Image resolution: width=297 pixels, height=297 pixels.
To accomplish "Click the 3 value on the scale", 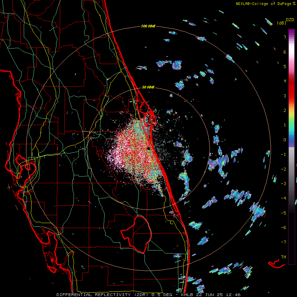I will click(x=285, y=96).
